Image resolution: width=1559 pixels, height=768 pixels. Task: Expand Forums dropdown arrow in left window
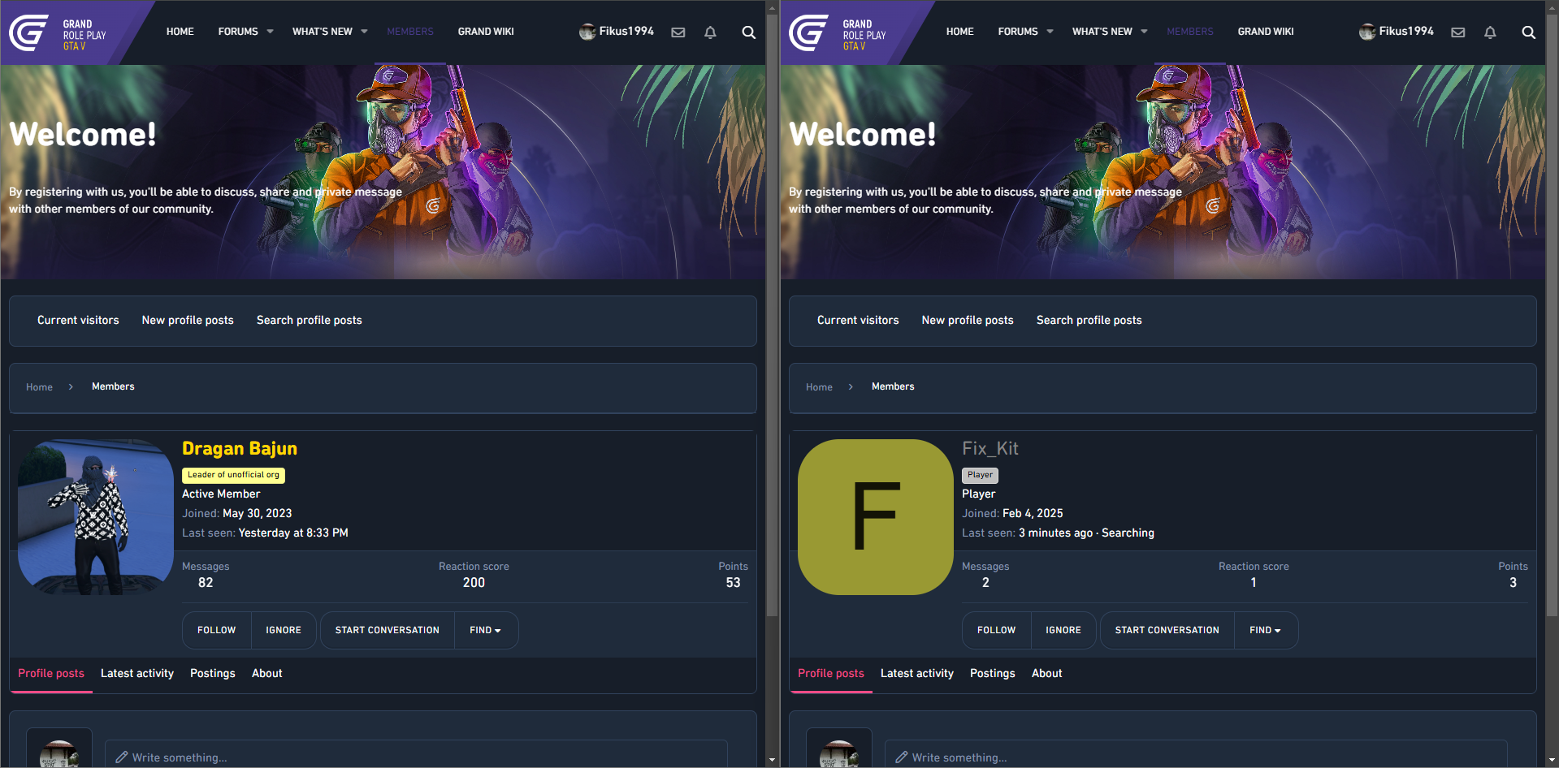[271, 32]
